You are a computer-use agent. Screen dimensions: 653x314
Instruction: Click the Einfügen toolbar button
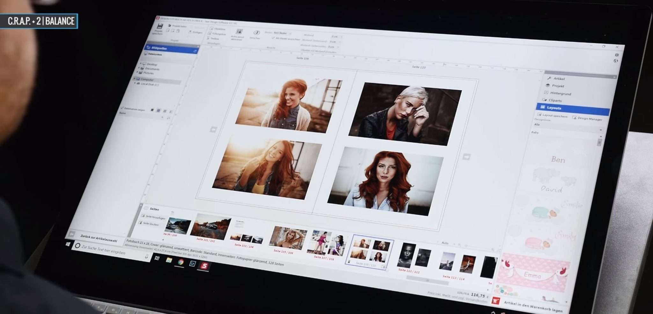click(x=196, y=32)
